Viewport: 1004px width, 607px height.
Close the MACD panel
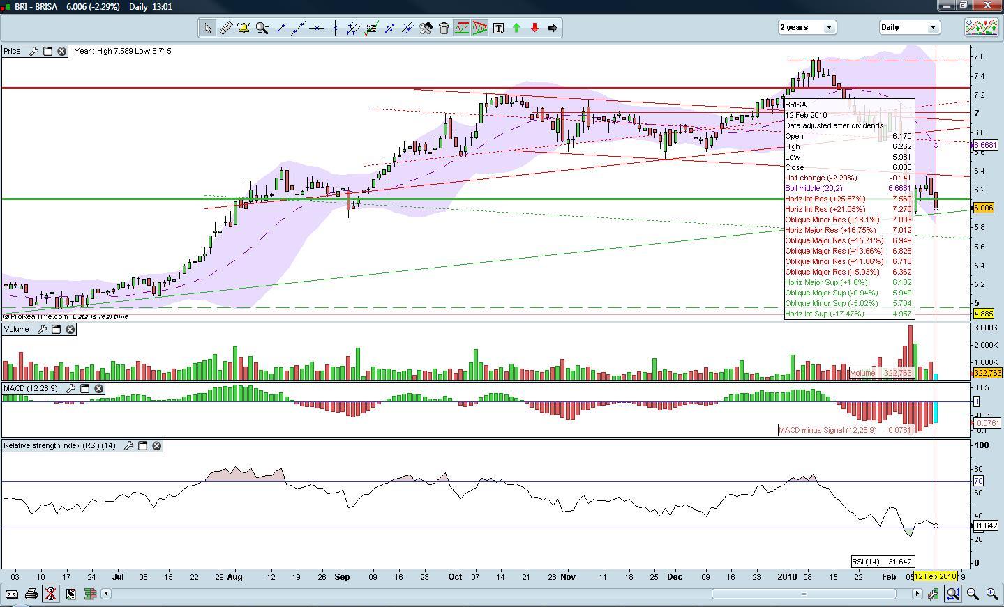point(98,388)
